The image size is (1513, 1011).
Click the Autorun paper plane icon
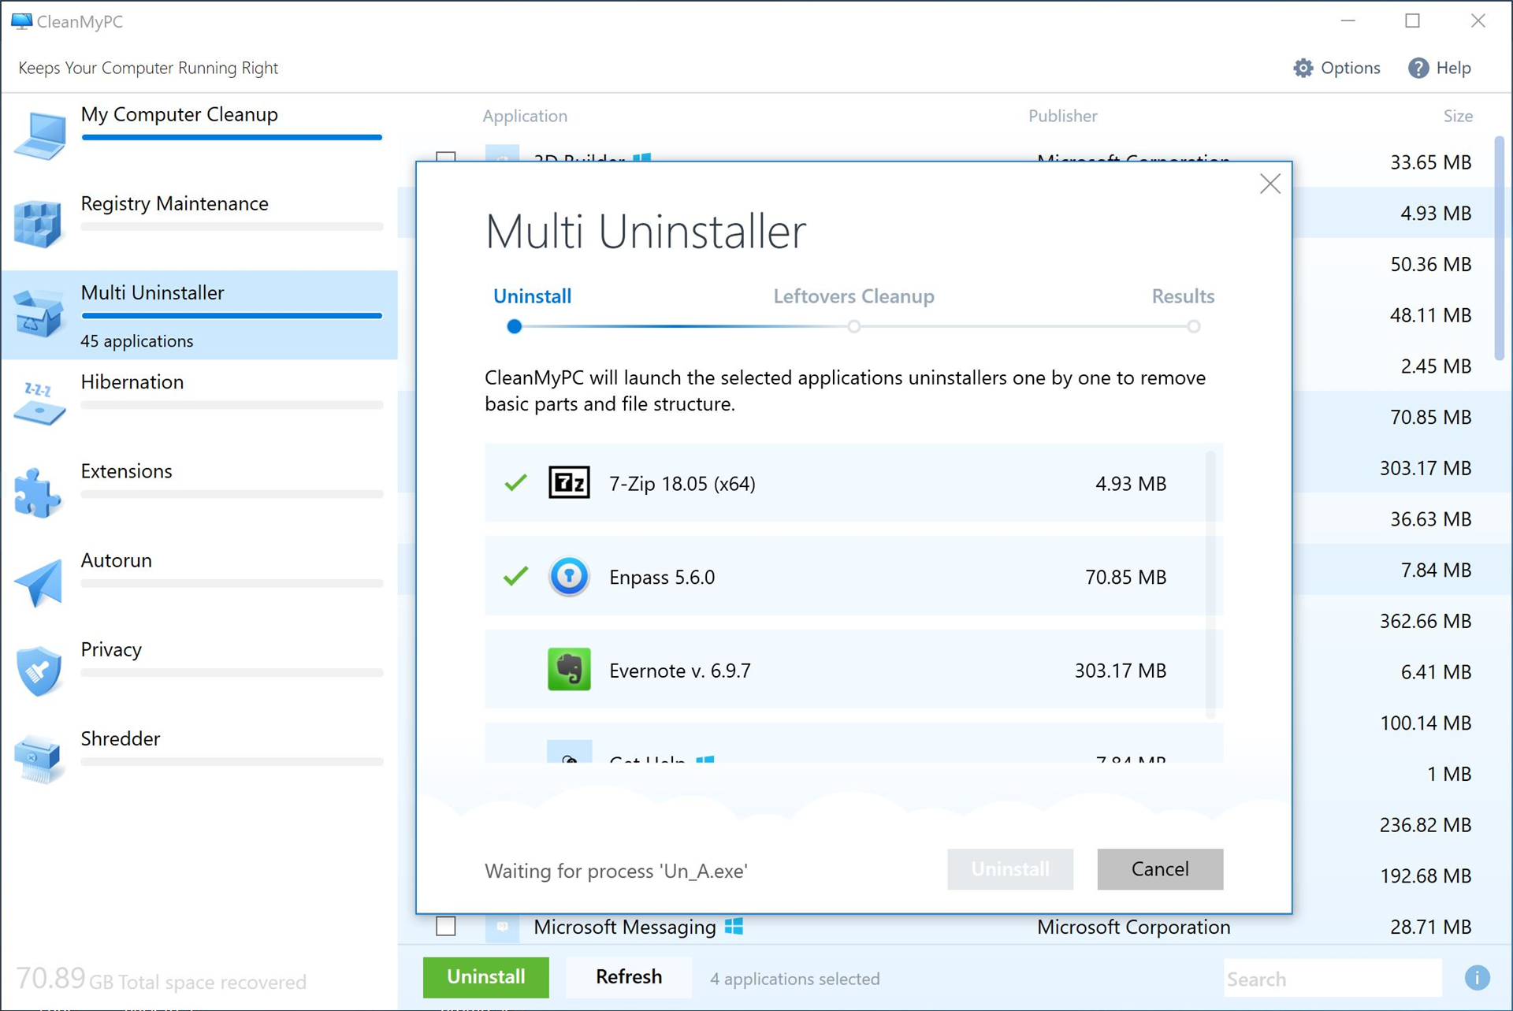tap(38, 582)
